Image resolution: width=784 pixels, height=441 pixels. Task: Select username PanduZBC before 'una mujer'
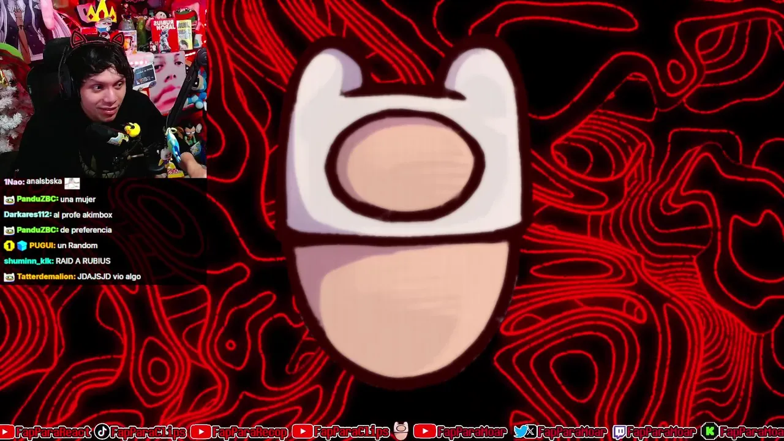coord(37,200)
